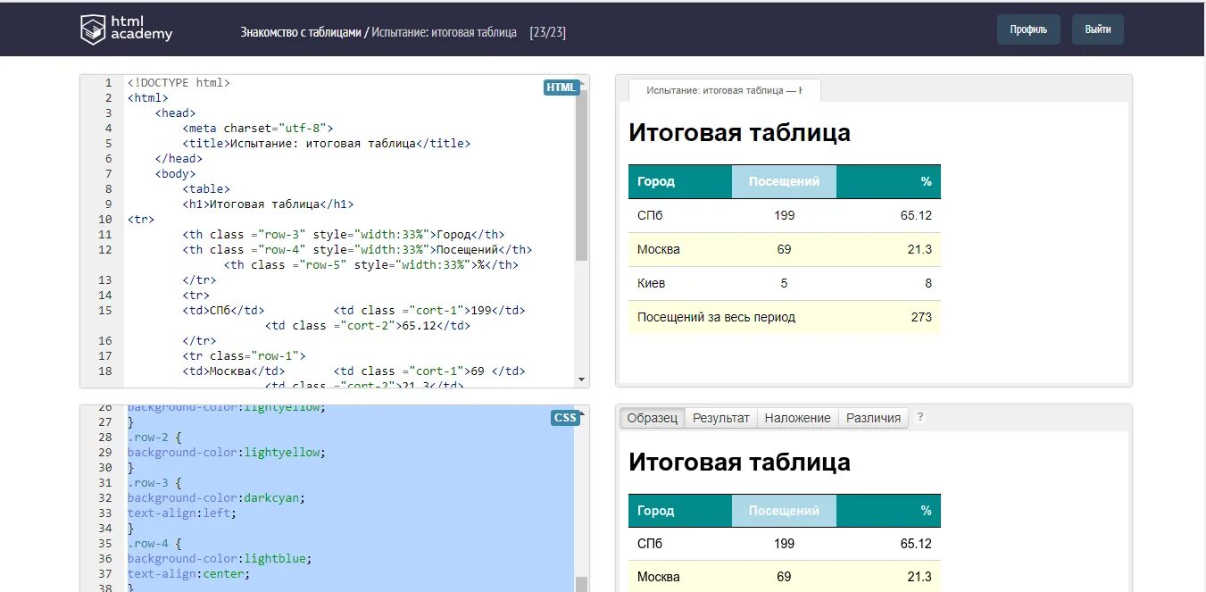The height and width of the screenshot is (592, 1206).
Task: Click the text-align:left CSS line
Action: [x=182, y=513]
